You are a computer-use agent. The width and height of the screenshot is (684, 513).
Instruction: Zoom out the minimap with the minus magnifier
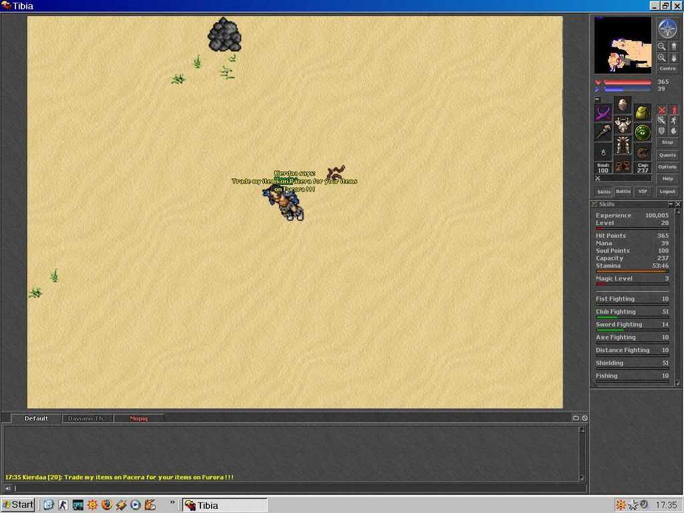point(662,47)
